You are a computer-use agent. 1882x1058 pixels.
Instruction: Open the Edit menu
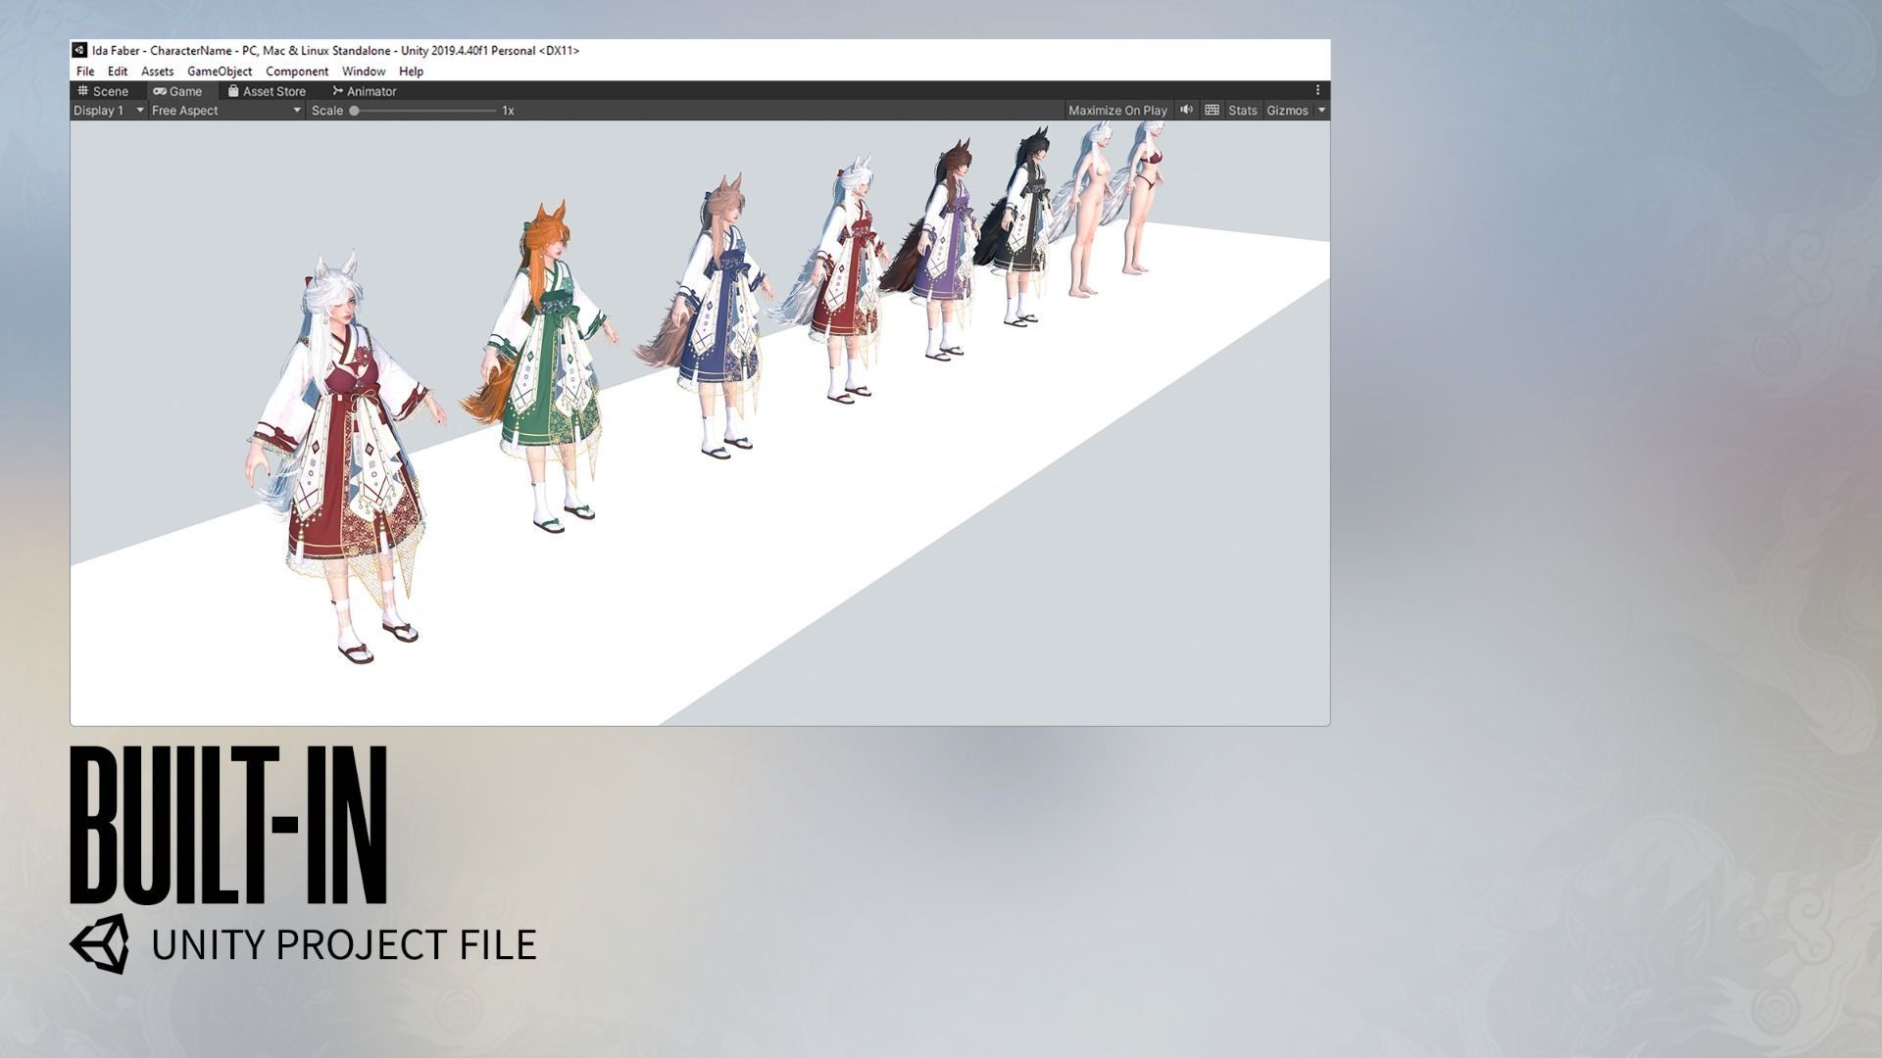(118, 72)
